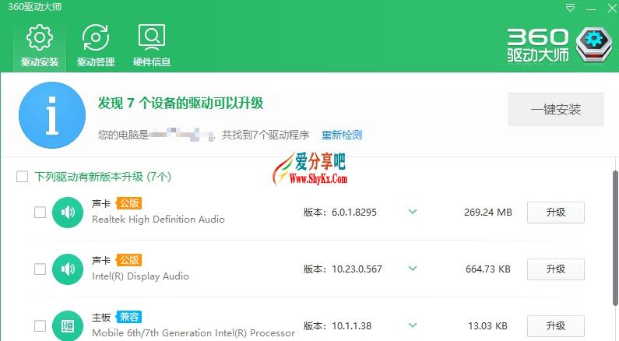Click the file size 269.24 MB
This screenshot has height=341, width=619.
tap(488, 213)
